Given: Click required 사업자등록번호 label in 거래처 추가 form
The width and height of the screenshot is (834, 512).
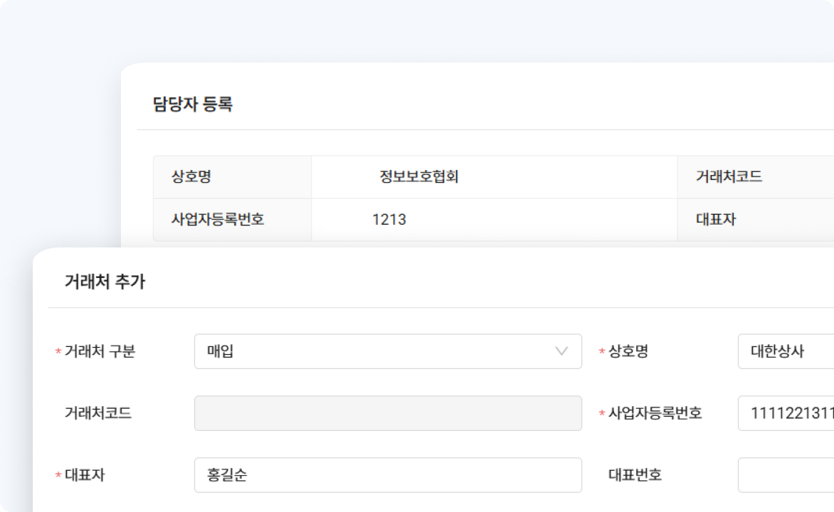Looking at the screenshot, I should (x=655, y=413).
